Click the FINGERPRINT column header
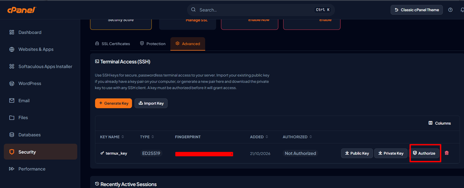Image resolution: width=464 pixels, height=188 pixels. [x=188, y=137]
